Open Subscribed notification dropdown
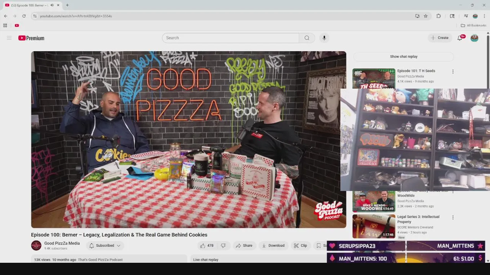 coord(105,246)
